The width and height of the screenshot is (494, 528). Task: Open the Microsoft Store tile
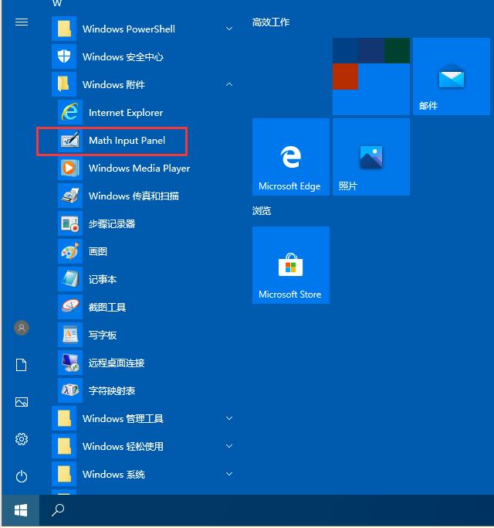pos(291,265)
